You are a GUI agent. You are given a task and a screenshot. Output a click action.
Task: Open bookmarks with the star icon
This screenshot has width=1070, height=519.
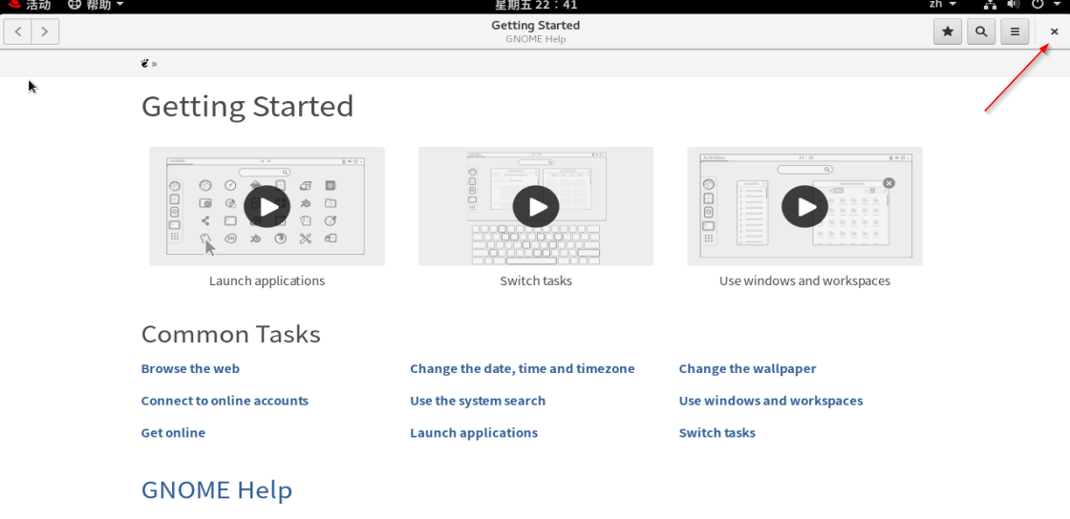pos(947,31)
